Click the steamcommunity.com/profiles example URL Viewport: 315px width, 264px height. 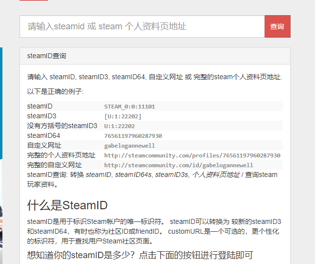(x=192, y=155)
